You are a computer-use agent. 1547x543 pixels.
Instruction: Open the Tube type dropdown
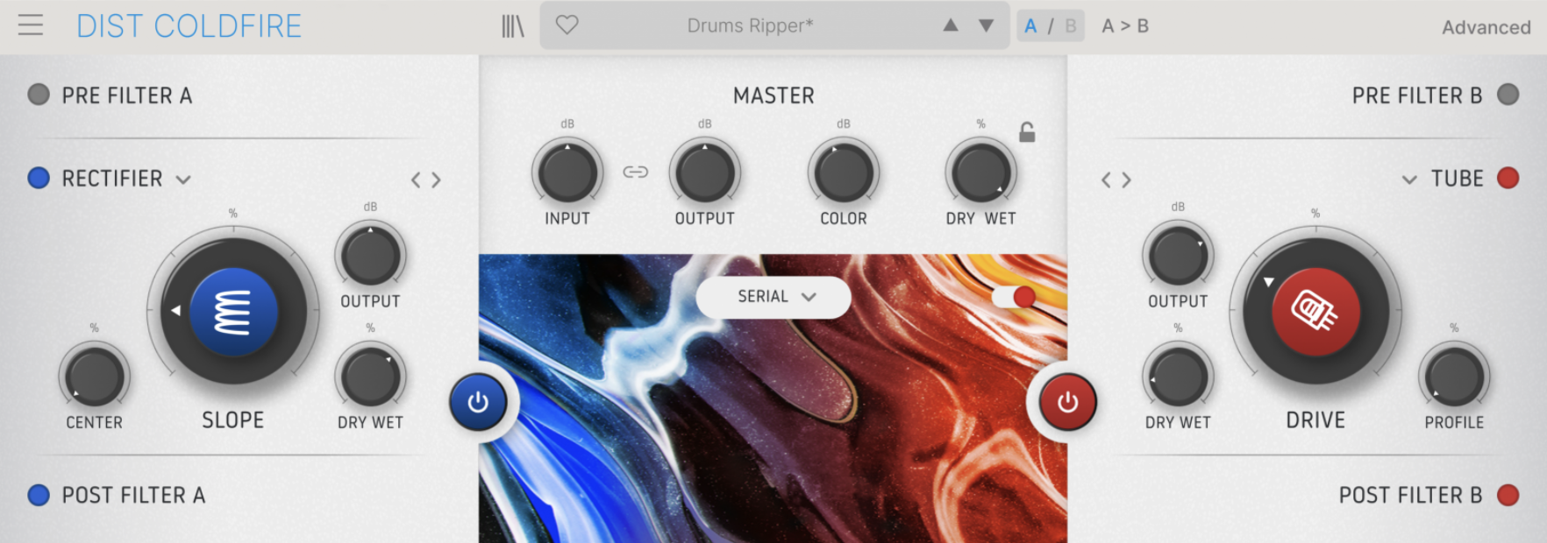pos(1409,180)
